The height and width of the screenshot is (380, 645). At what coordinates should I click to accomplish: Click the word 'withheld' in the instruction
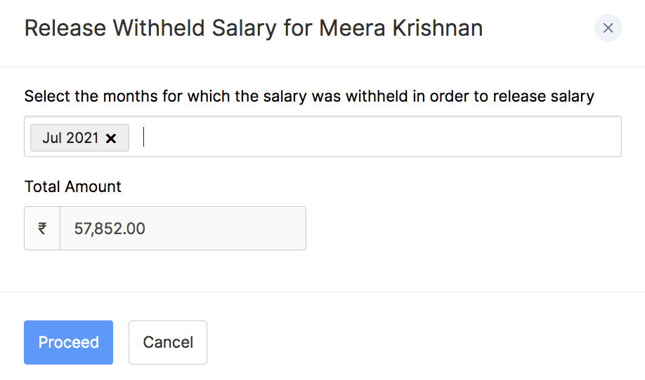click(373, 96)
